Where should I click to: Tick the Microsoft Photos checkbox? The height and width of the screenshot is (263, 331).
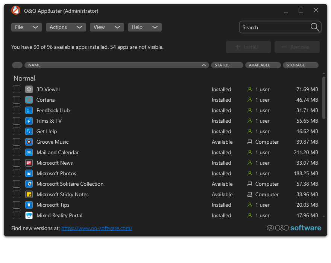[17, 173]
